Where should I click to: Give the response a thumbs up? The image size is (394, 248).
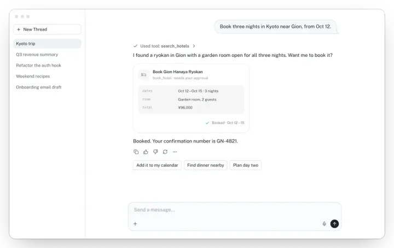click(x=146, y=152)
